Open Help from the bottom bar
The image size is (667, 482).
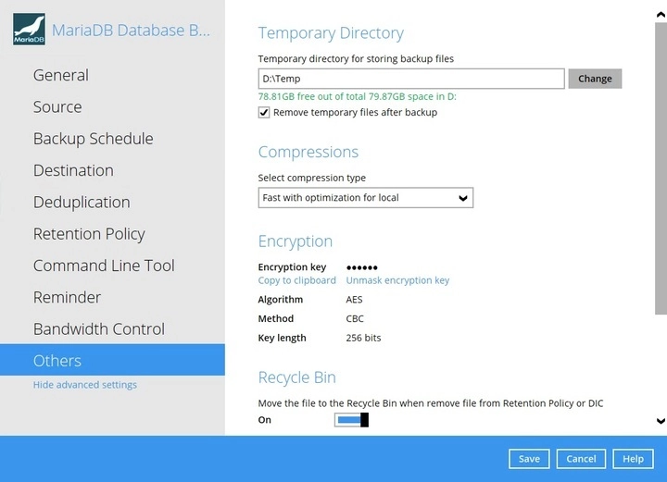click(633, 459)
